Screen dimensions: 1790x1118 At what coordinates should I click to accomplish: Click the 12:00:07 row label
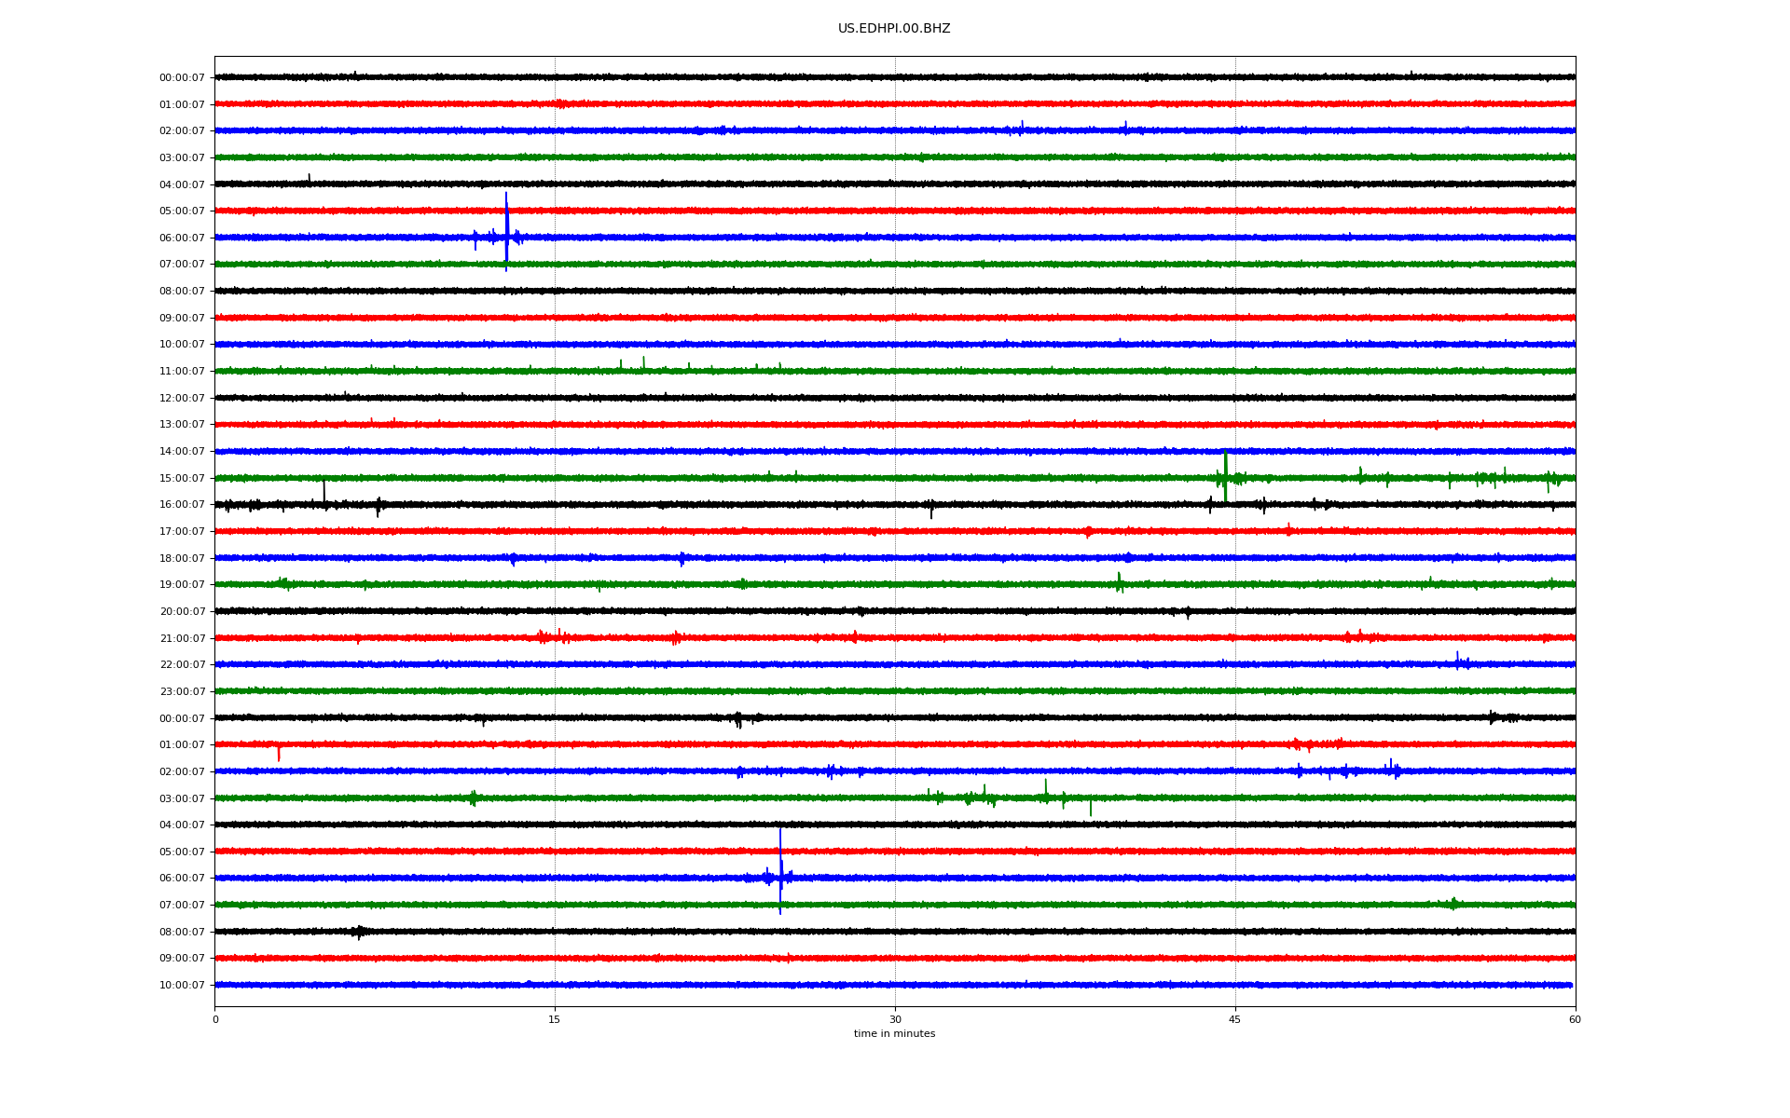coord(182,399)
